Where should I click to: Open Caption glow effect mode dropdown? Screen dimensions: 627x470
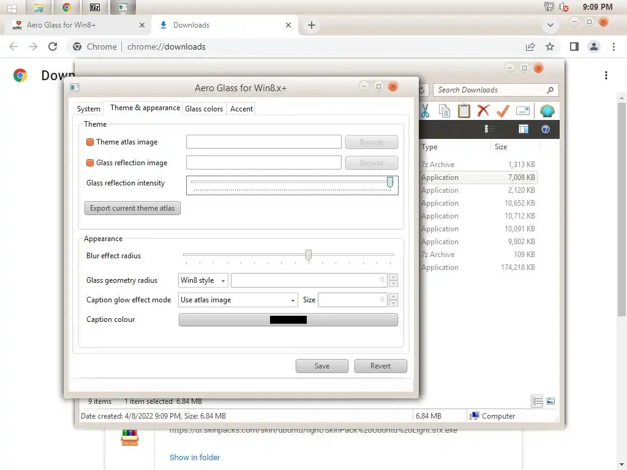point(238,300)
